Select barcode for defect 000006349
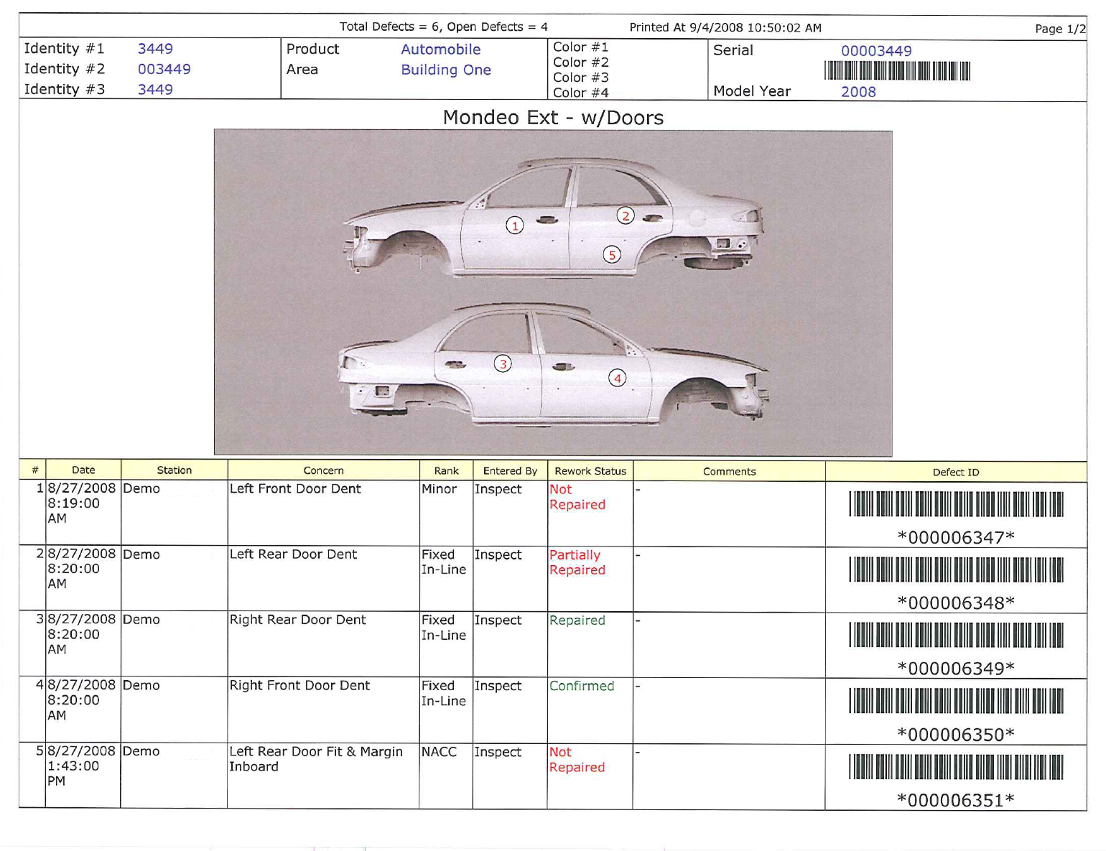 point(956,635)
